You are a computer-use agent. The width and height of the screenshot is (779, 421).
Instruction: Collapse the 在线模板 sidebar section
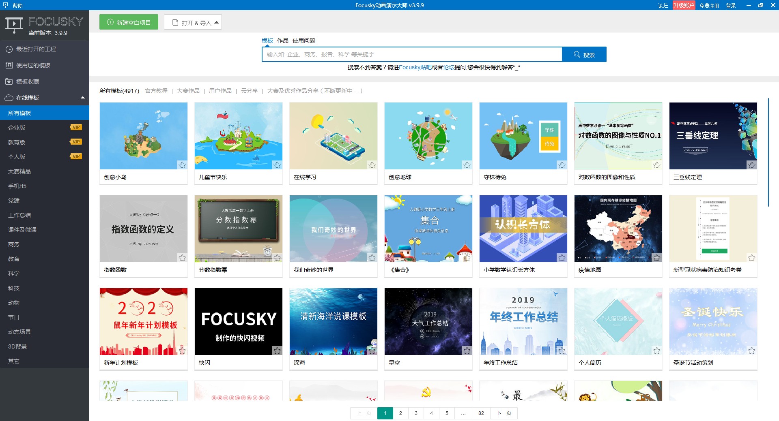point(82,98)
